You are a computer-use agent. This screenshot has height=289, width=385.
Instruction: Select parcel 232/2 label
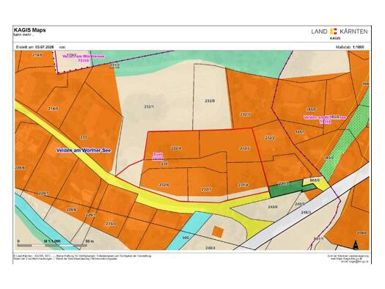tap(270, 138)
